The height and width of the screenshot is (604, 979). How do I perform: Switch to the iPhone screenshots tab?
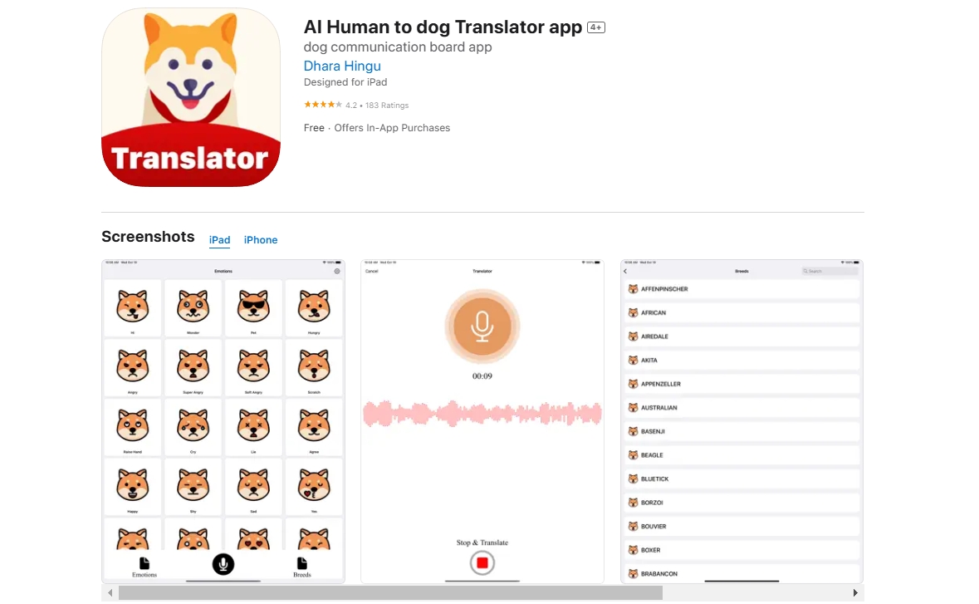click(x=261, y=240)
